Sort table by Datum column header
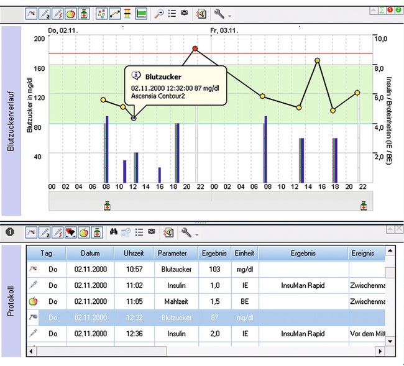 coord(90,253)
